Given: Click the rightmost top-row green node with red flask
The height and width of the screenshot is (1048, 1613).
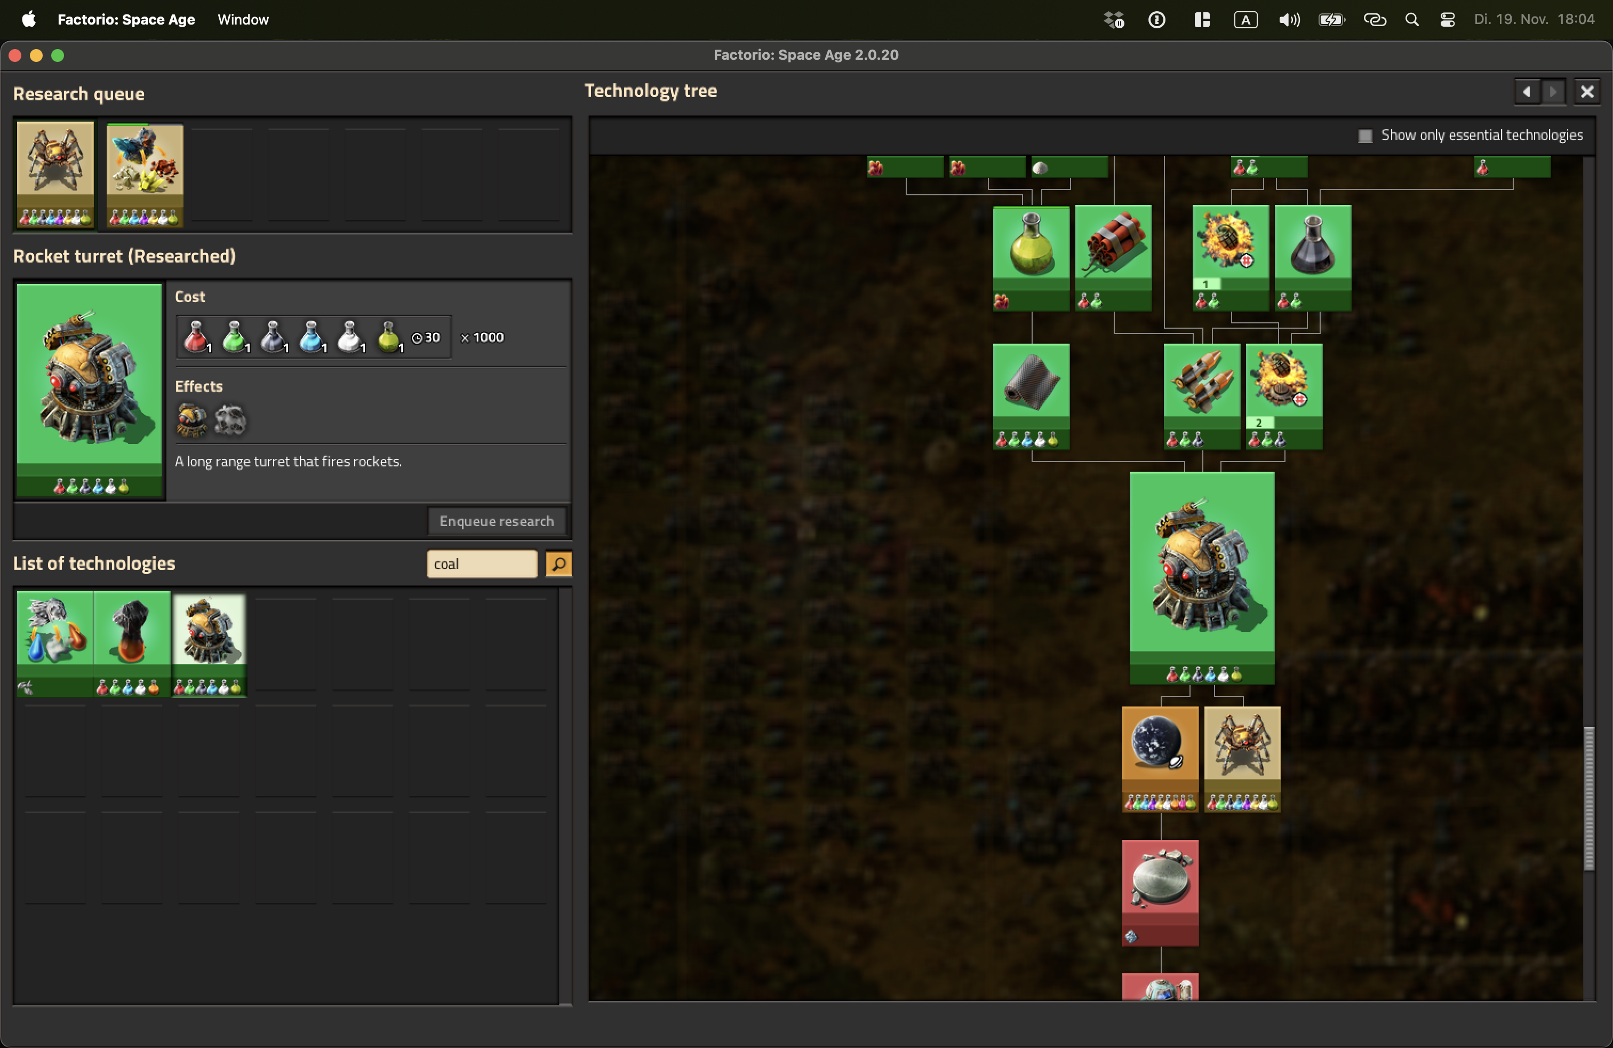Looking at the screenshot, I should coord(1512,168).
